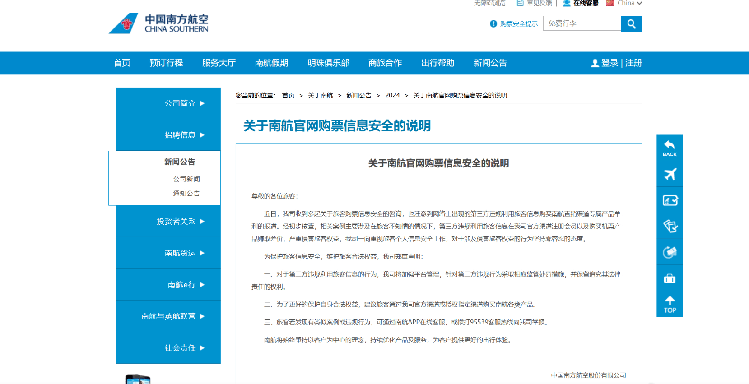Click the current page title in breadcrumb
Viewport: 749px width, 384px height.
click(x=460, y=96)
